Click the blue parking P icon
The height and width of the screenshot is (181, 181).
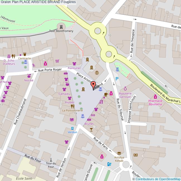pos(117,79)
